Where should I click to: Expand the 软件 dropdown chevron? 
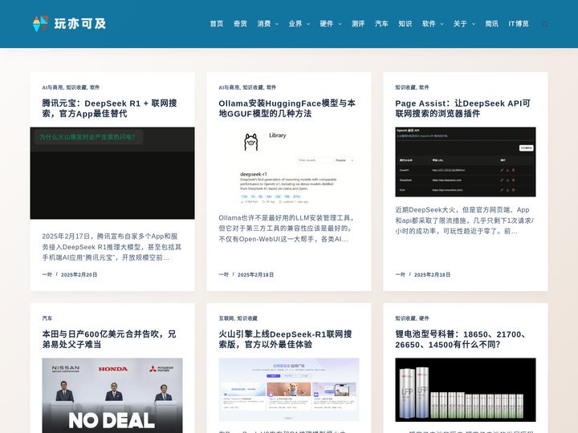pos(442,24)
